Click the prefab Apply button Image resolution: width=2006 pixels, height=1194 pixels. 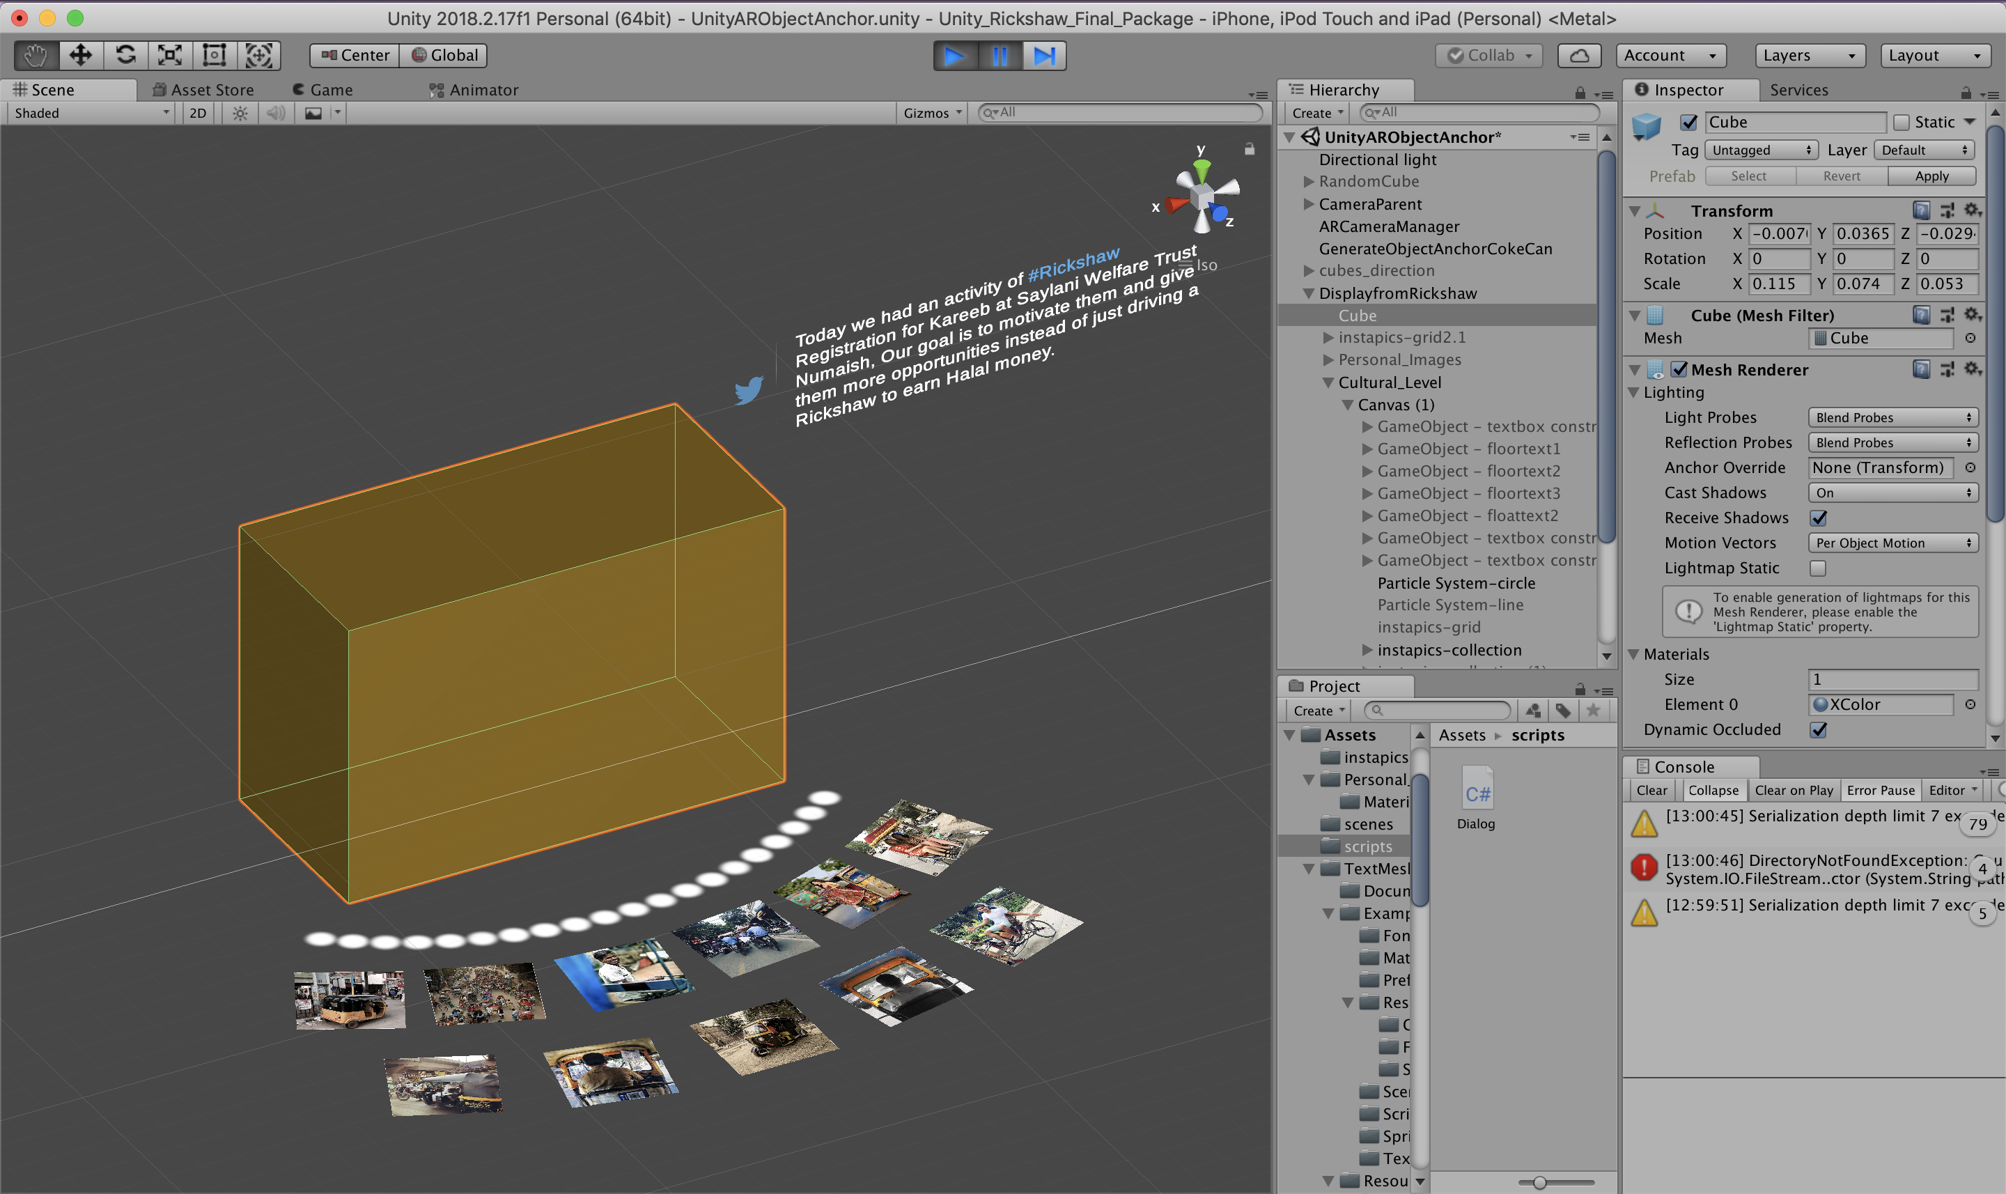1931,176
